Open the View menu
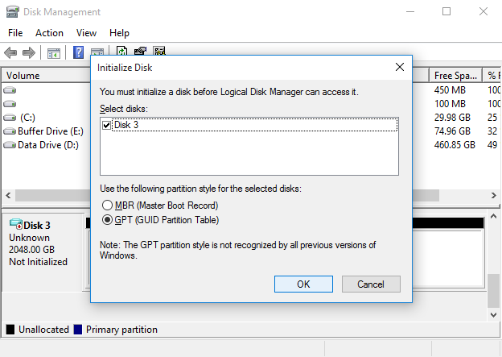Viewport: 502px width, 357px height. [x=86, y=33]
